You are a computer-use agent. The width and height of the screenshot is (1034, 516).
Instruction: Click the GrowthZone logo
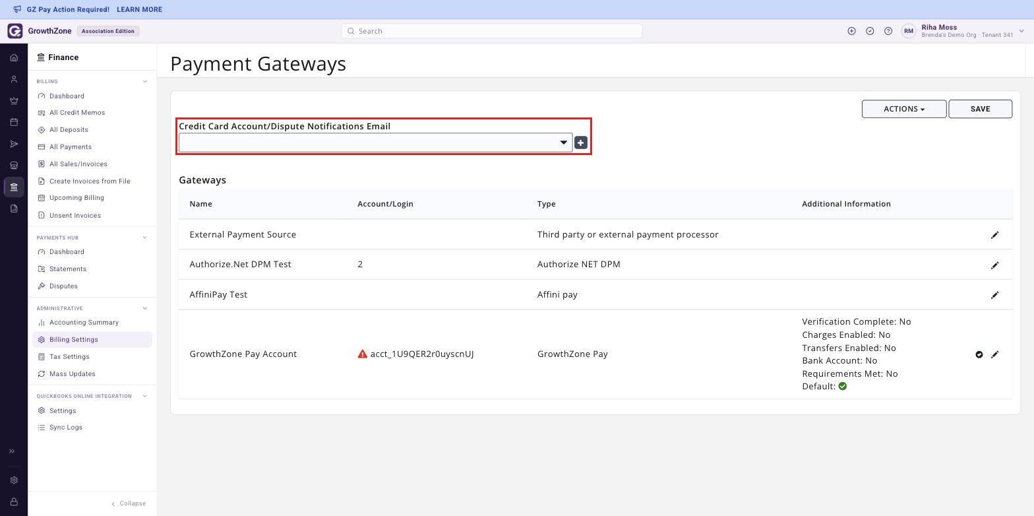15,31
